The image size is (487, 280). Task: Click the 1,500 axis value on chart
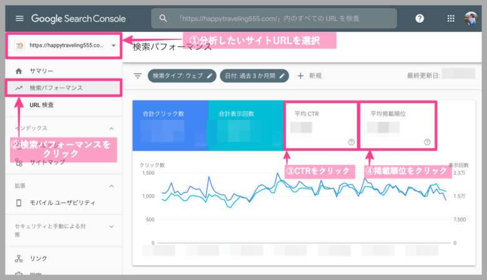149,172
